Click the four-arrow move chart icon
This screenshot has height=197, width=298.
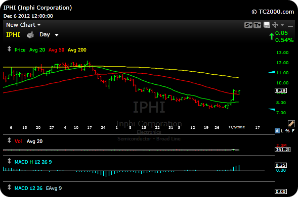[x=275, y=25]
